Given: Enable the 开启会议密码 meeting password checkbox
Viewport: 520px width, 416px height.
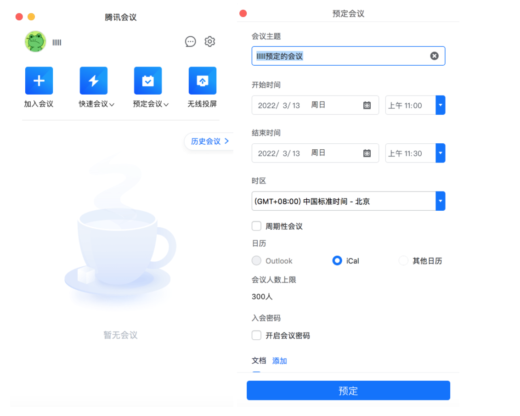Looking at the screenshot, I should coord(256,335).
